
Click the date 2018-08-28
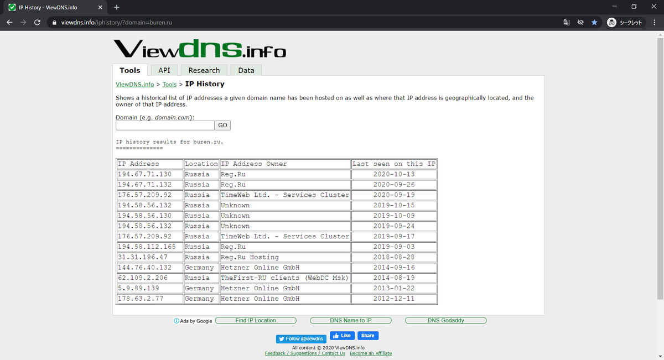[x=394, y=257]
